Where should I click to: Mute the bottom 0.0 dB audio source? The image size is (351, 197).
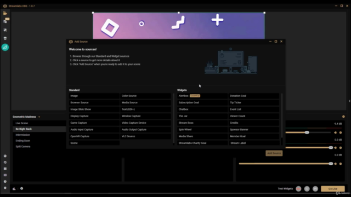pyautogui.click(x=336, y=164)
